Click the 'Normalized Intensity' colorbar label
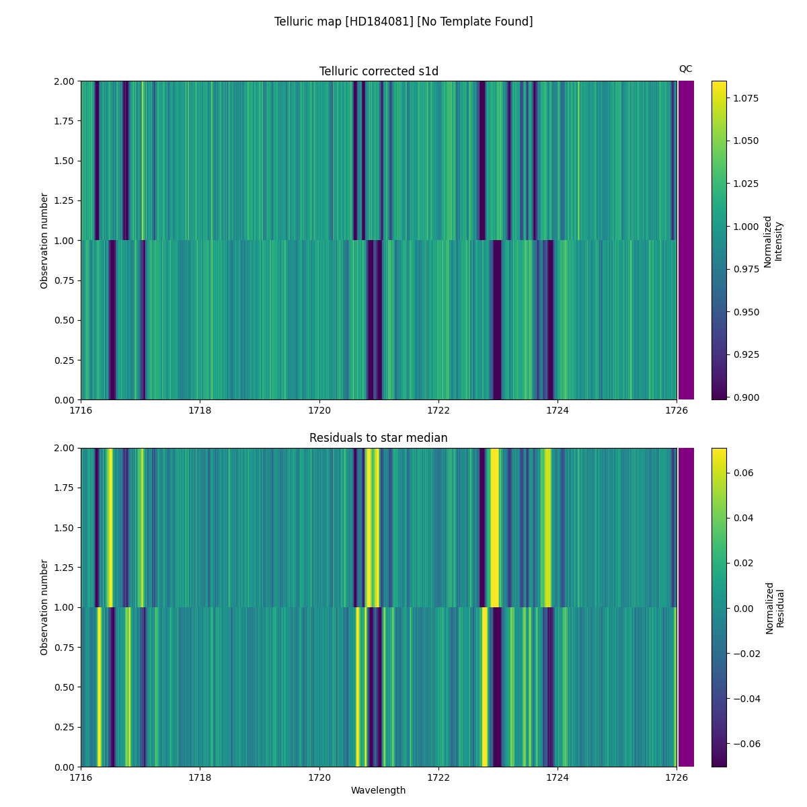 pyautogui.click(x=773, y=241)
